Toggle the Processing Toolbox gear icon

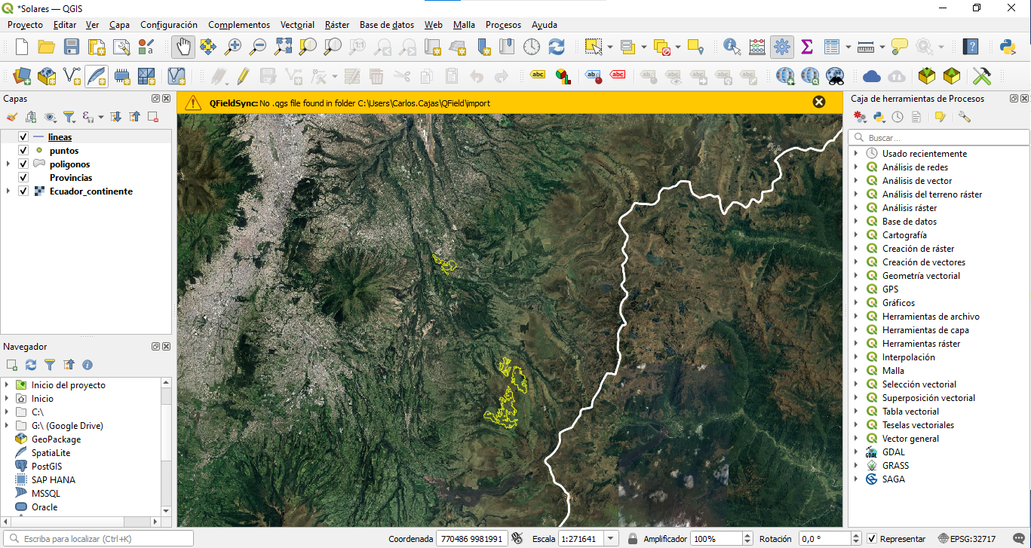pyautogui.click(x=782, y=47)
